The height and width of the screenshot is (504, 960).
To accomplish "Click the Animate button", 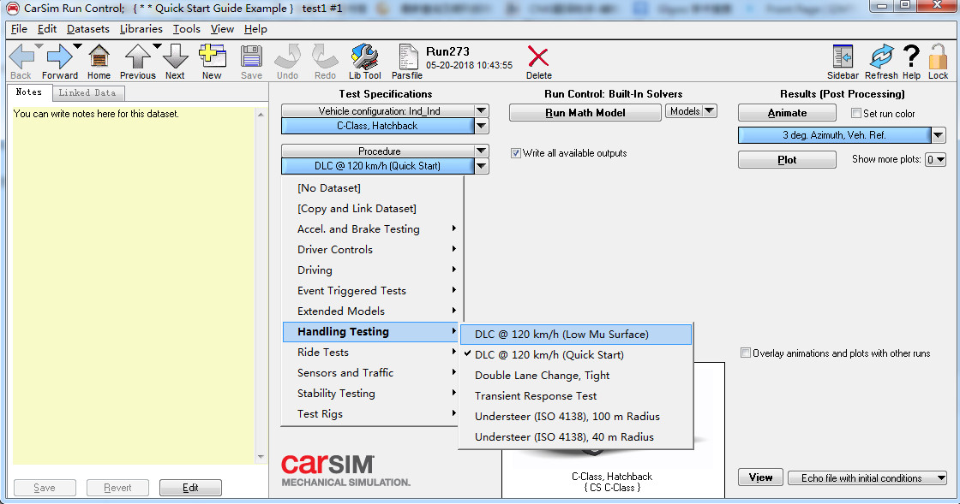I will 787,113.
